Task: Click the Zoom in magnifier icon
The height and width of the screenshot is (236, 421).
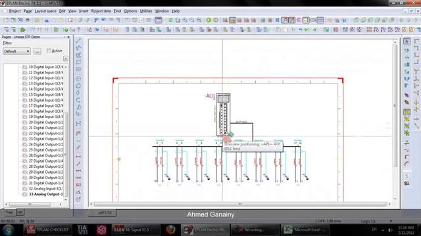Action: point(185,20)
